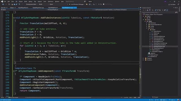Image resolution: width=181 pixels, height=101 pixels.
Task: Click the feedback icon beside Live Share
Action: tap(178, 4)
